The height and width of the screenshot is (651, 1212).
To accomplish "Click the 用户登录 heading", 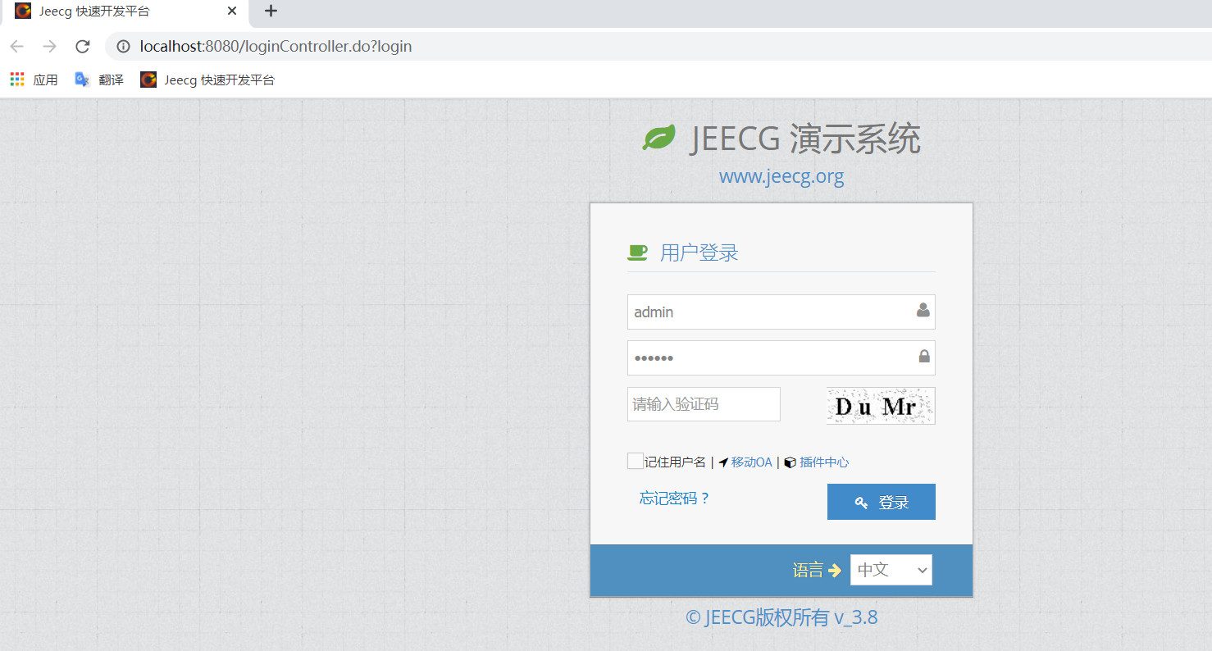I will (699, 253).
